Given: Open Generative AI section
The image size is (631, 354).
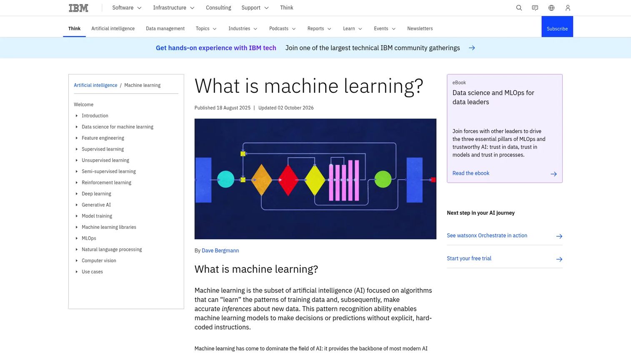Looking at the screenshot, I should (96, 205).
